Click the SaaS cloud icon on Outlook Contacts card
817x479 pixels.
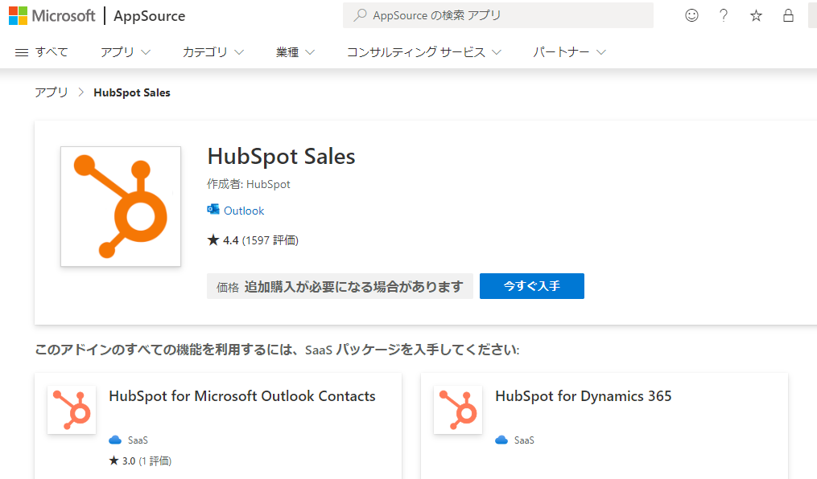coord(115,440)
